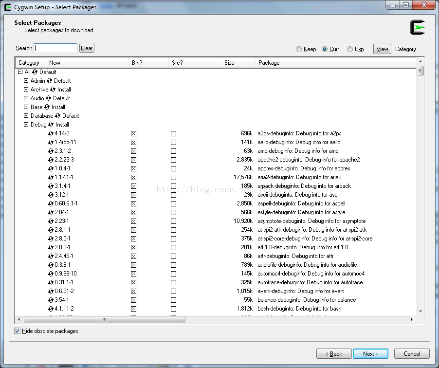Click the scroll right arrow
The width and height of the screenshot is (439, 368).
click(x=412, y=319)
